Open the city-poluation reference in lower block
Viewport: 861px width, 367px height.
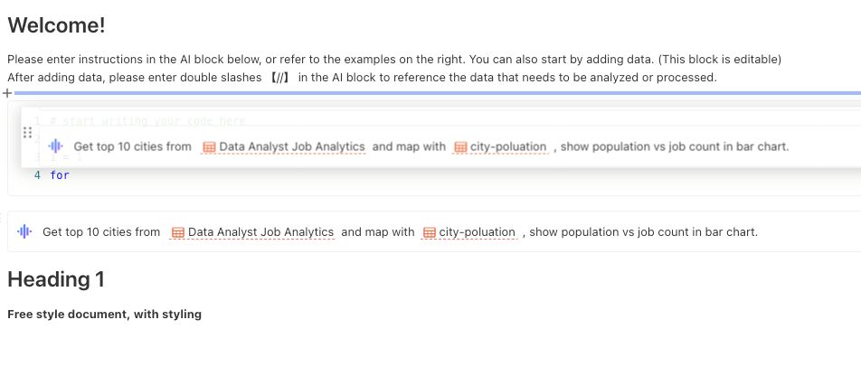point(477,232)
